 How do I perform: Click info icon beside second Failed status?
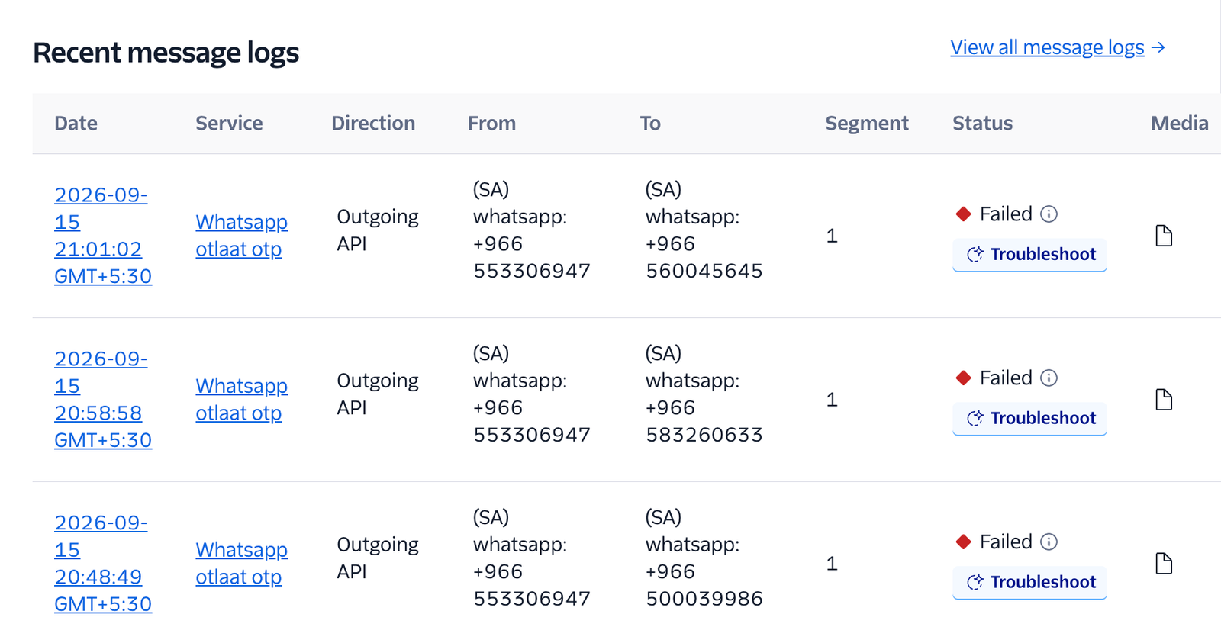tap(1049, 378)
